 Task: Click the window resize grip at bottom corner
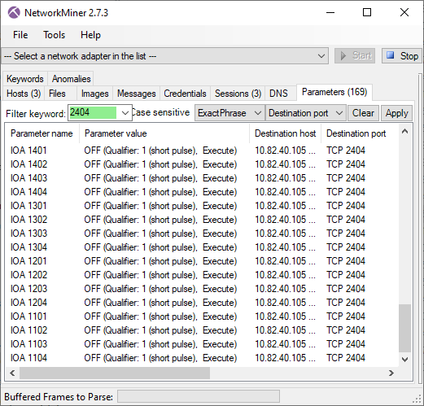417,399
